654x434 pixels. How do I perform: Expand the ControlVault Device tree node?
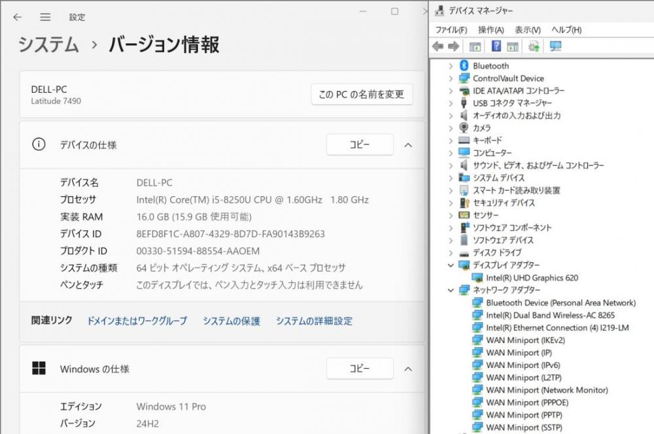(x=451, y=78)
